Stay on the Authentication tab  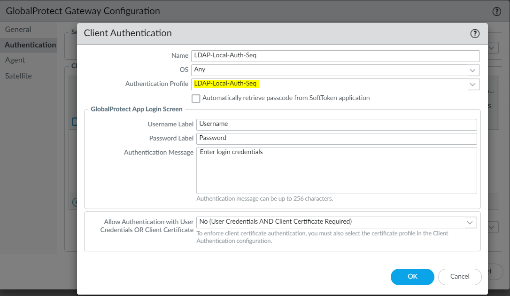29,45
